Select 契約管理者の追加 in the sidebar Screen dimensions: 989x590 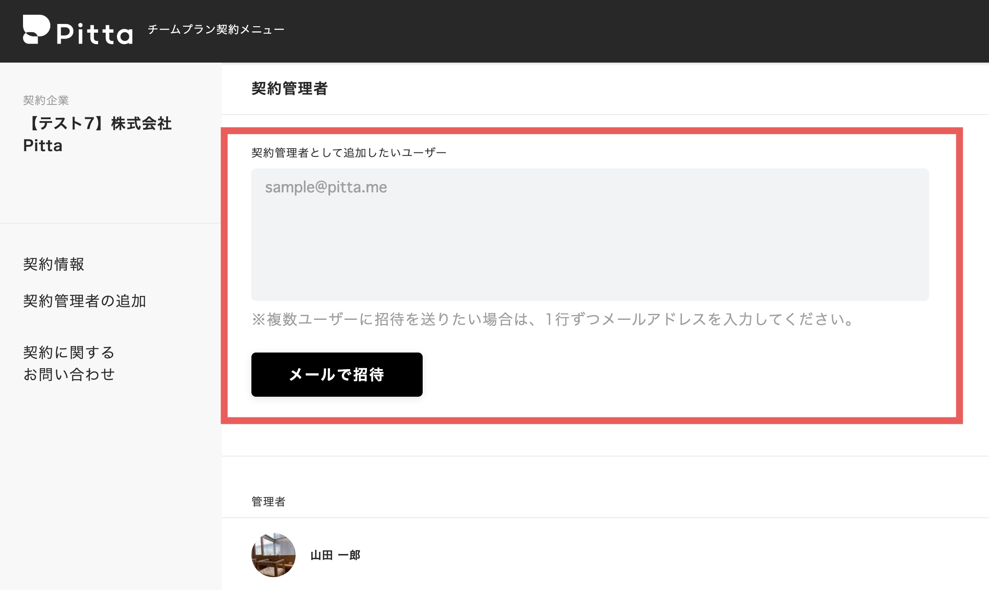tap(84, 301)
